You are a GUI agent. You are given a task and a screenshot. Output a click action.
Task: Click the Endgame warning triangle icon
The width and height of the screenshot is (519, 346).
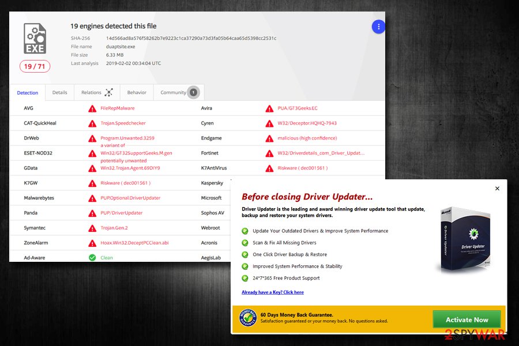coord(269,138)
